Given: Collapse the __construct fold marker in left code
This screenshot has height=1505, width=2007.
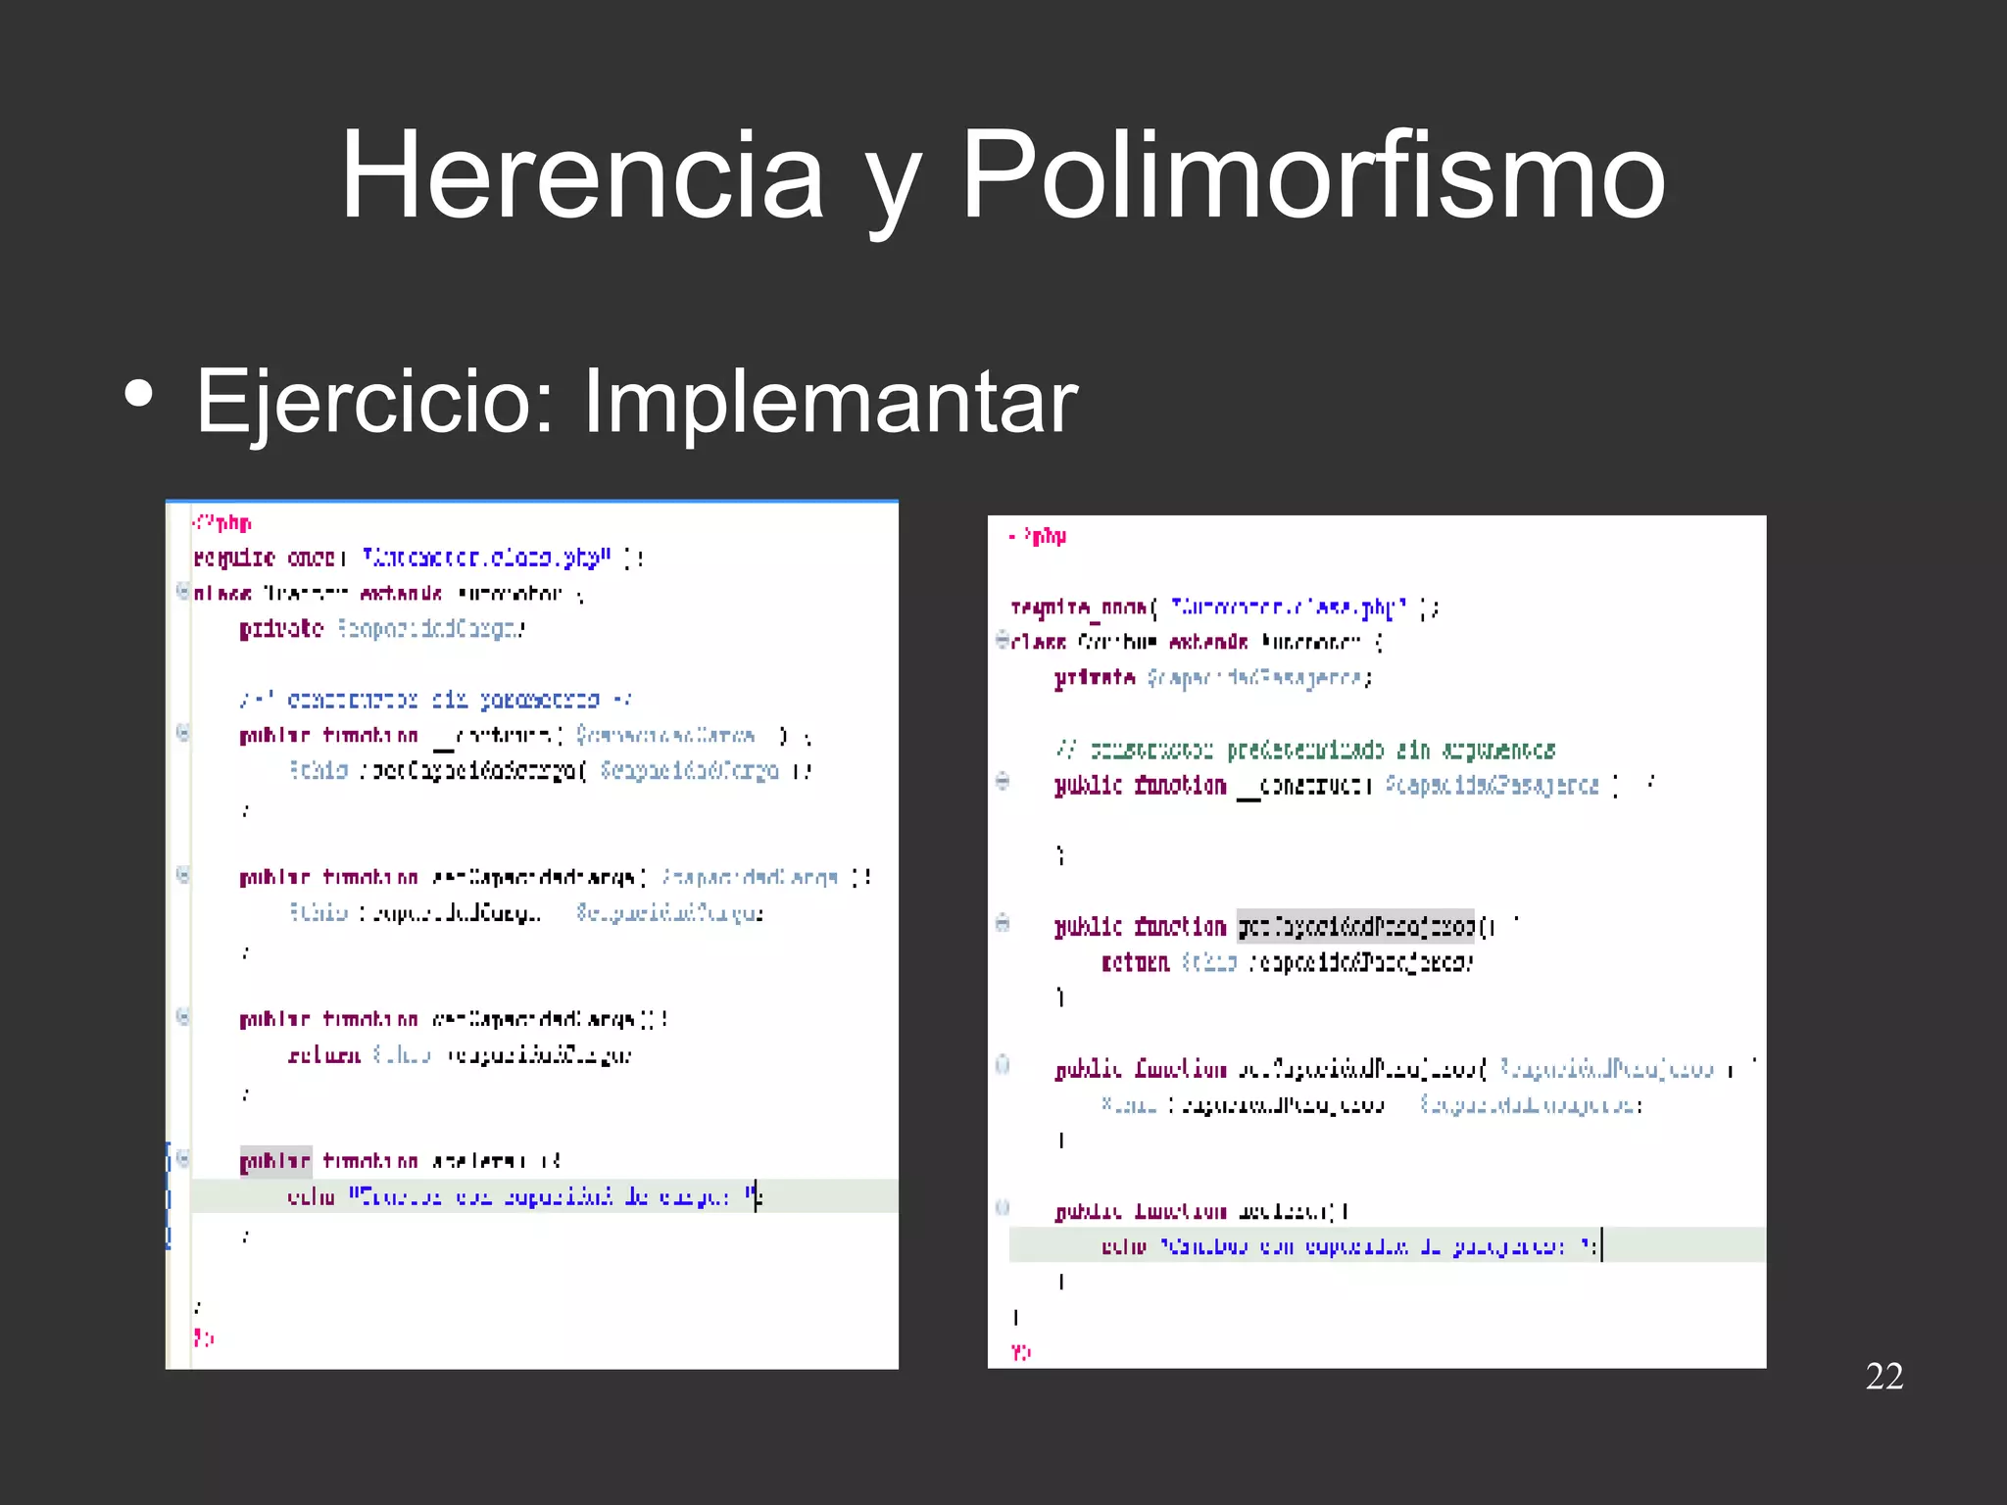Looking at the screenshot, I should 182,732.
